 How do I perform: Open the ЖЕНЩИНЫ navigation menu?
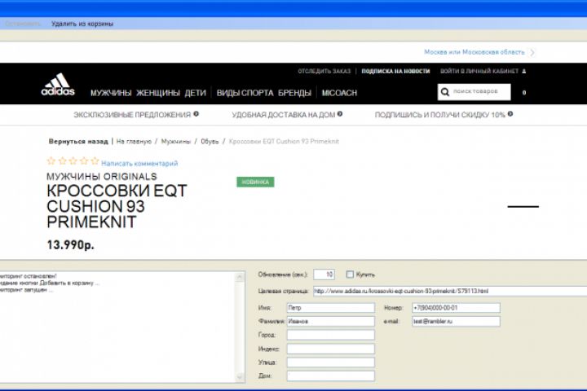(158, 93)
